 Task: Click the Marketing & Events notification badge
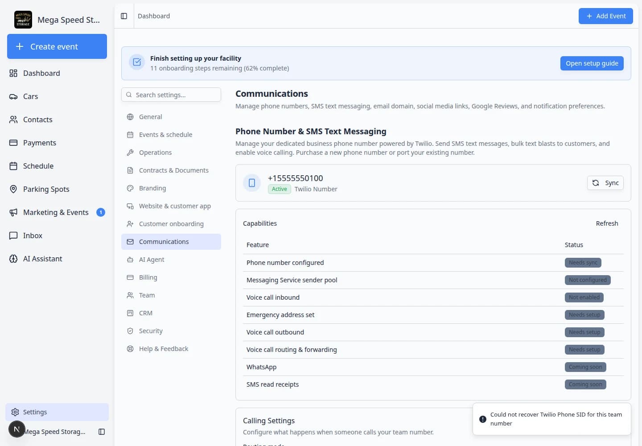point(101,212)
